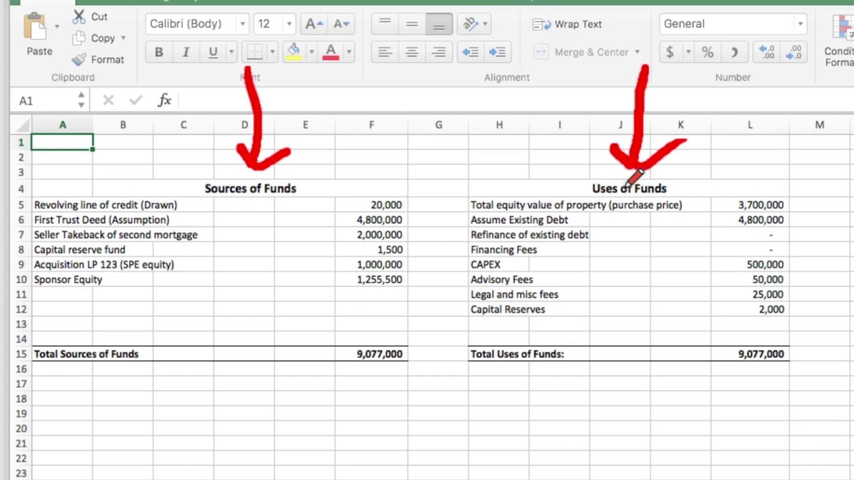Click the yellow Fill Color bucket
This screenshot has width=854, height=480.
point(294,52)
